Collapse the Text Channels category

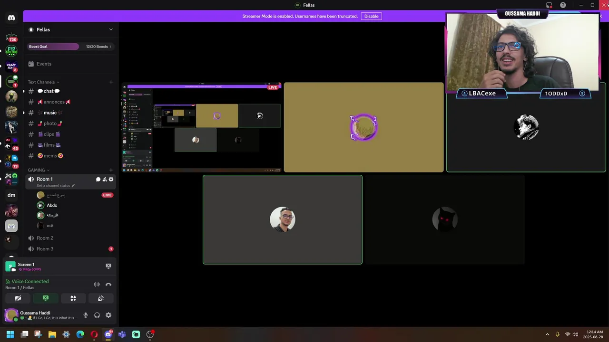[43, 82]
